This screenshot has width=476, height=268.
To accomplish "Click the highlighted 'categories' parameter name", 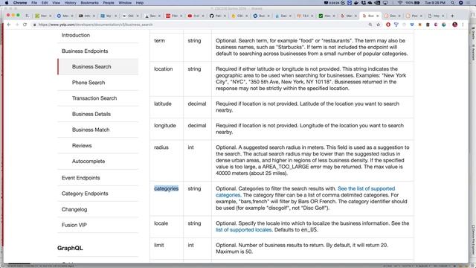I will click(x=166, y=188).
